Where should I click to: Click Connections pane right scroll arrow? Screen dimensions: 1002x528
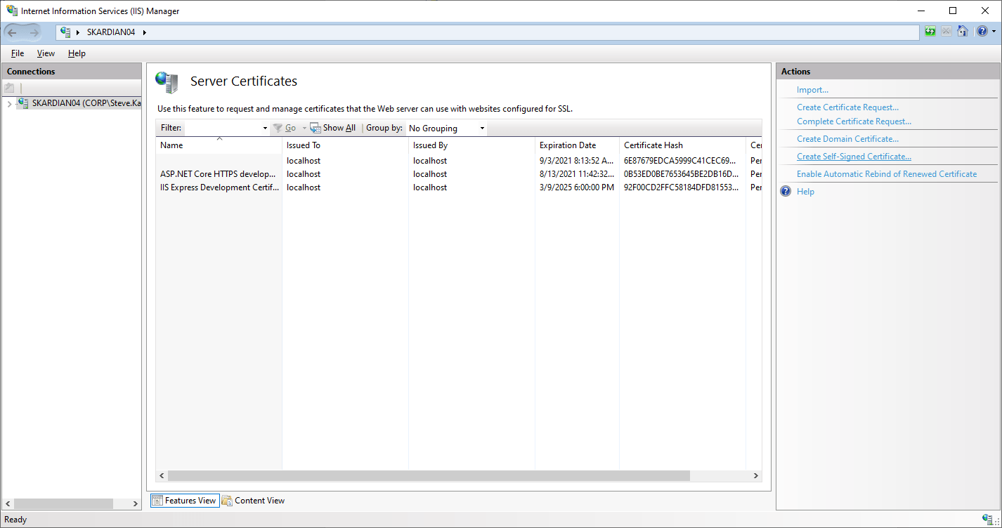pyautogui.click(x=136, y=504)
